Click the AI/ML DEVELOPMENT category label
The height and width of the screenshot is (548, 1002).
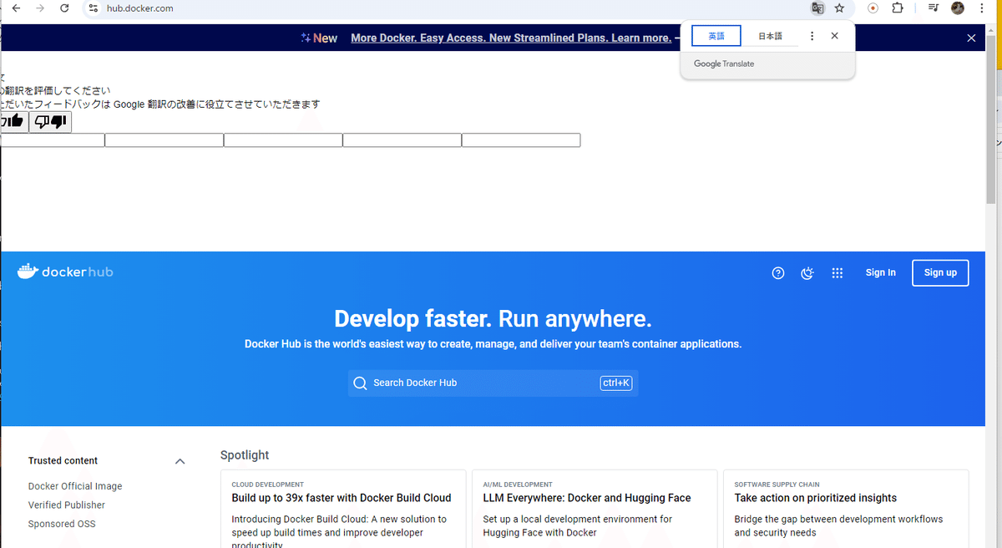click(x=518, y=485)
